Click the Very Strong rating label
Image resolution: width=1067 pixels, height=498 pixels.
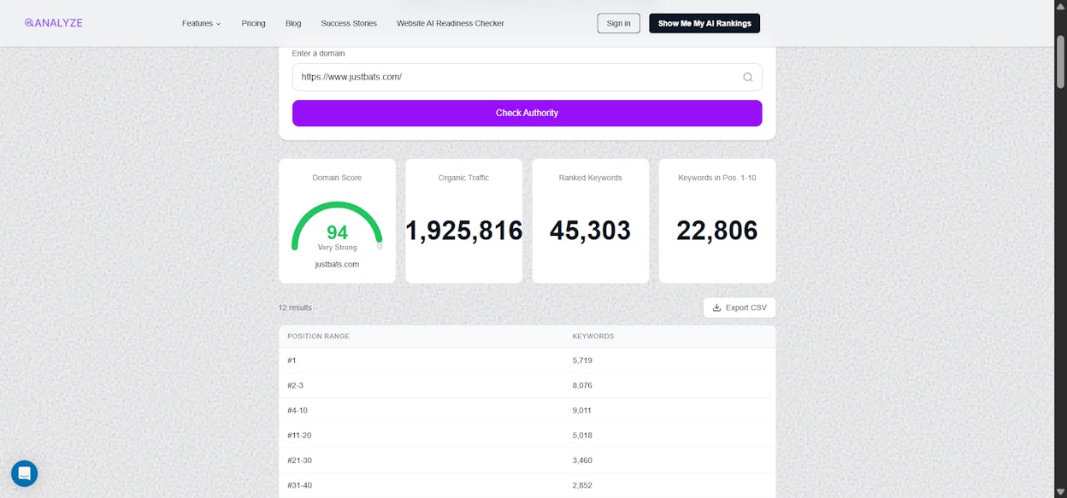coord(337,248)
